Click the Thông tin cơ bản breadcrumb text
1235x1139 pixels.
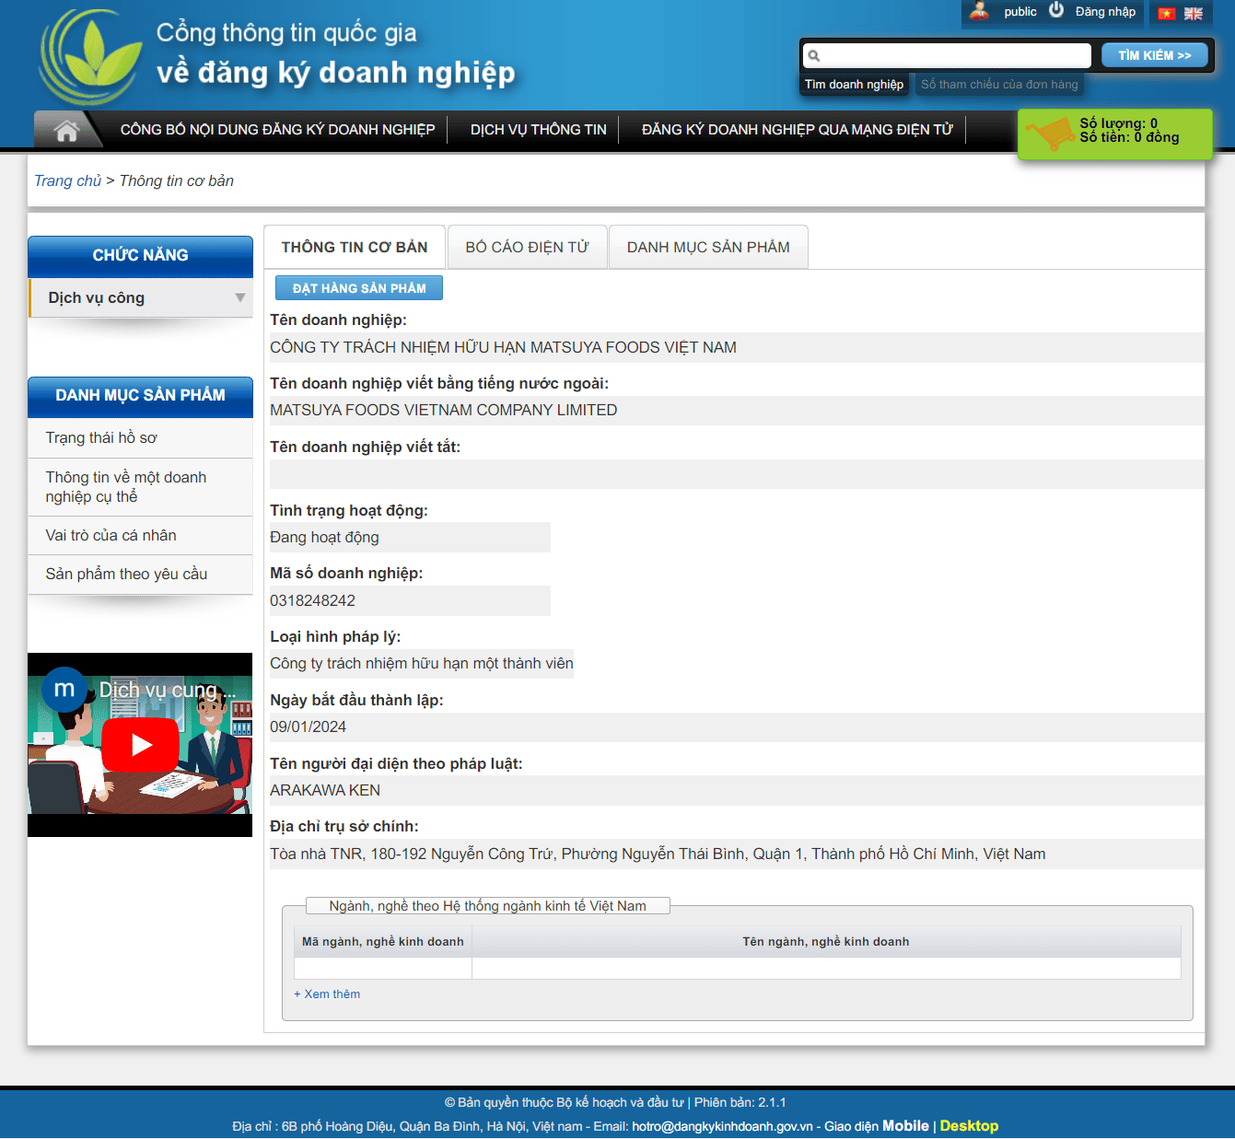point(177,180)
